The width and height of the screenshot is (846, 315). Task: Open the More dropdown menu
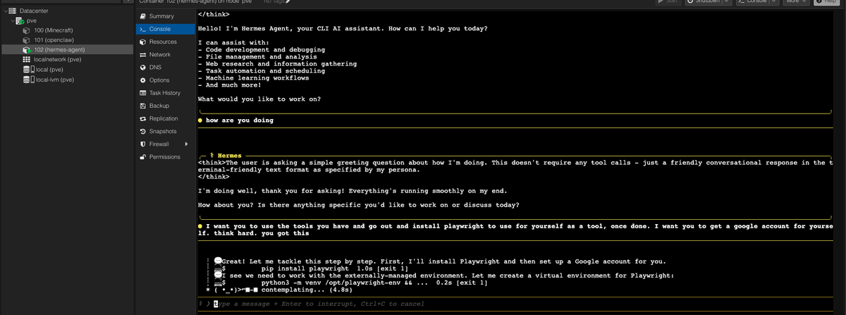tap(796, 2)
